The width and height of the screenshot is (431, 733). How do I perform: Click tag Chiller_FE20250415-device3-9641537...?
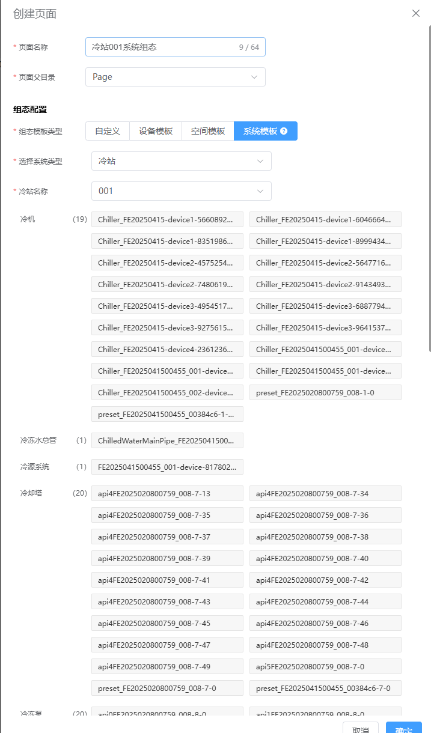pyautogui.click(x=325, y=327)
